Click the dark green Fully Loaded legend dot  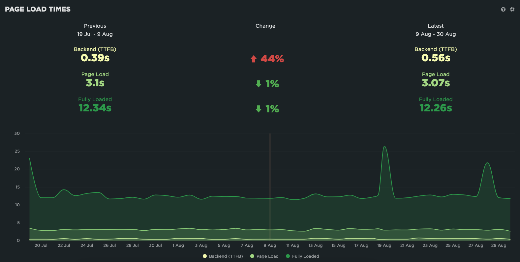click(x=288, y=256)
